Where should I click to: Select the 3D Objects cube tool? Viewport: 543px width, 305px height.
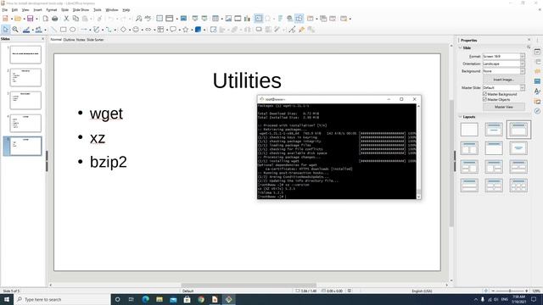click(198, 30)
